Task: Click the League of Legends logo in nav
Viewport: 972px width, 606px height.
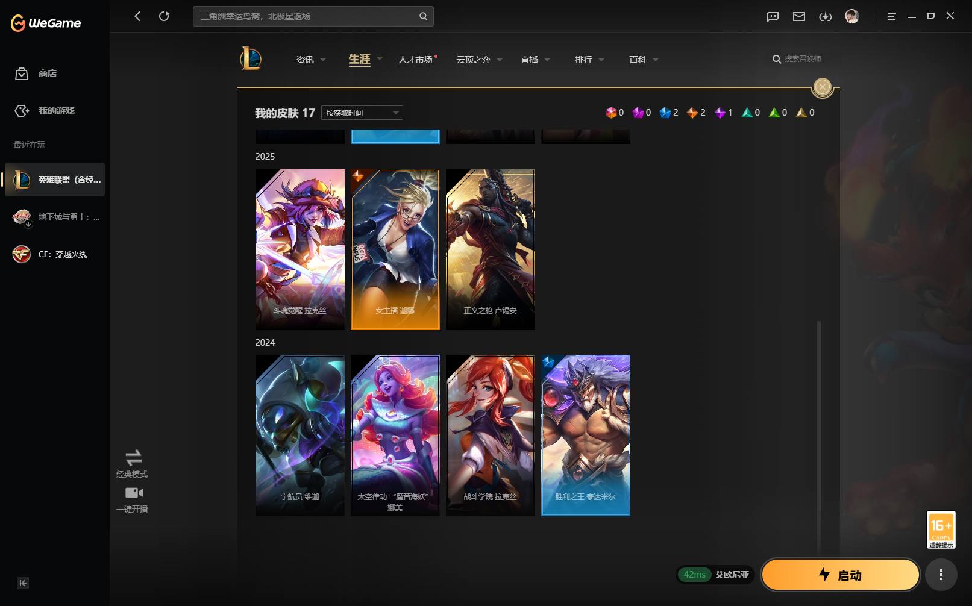Action: pos(251,58)
